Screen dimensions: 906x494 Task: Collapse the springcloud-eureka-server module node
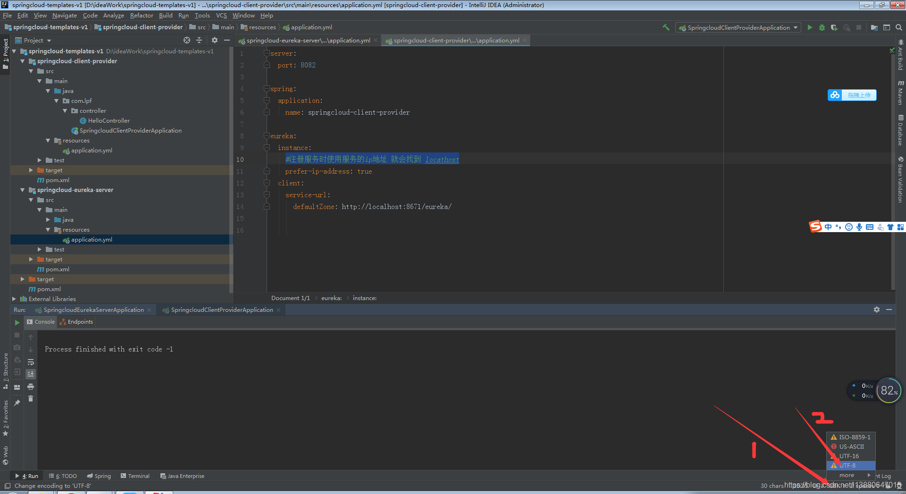(22, 190)
